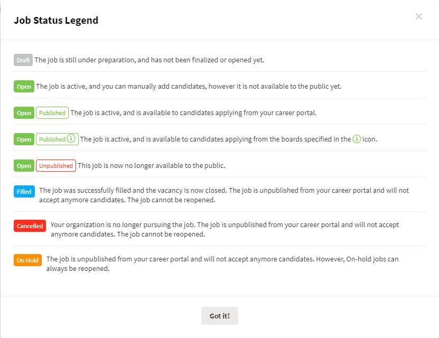Image resolution: width=439 pixels, height=338 pixels.
Task: Click the gray Draft status badge
Action: (x=23, y=60)
